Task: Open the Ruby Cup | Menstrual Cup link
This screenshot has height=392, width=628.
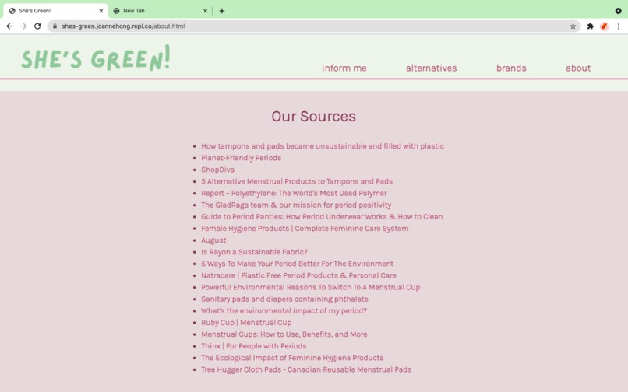Action: [x=246, y=323]
